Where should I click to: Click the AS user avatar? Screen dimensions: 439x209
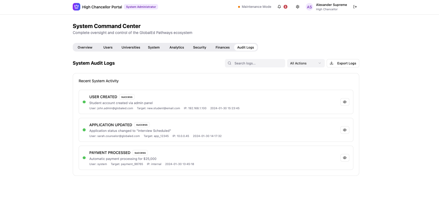click(309, 7)
